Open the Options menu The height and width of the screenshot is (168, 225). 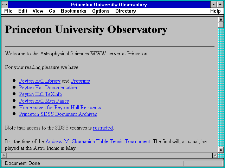point(101,11)
